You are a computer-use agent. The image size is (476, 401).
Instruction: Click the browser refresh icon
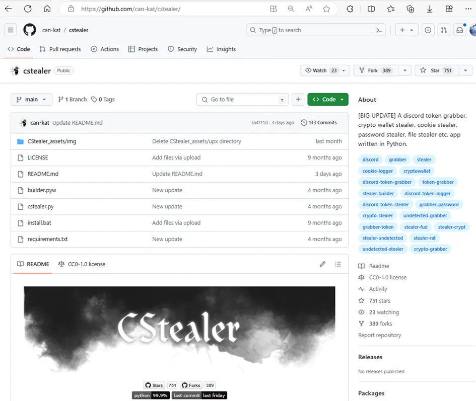28,9
